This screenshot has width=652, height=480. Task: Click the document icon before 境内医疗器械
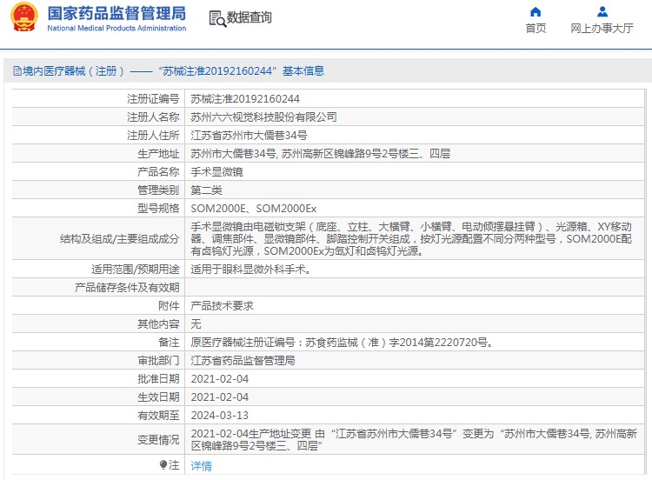(17, 71)
